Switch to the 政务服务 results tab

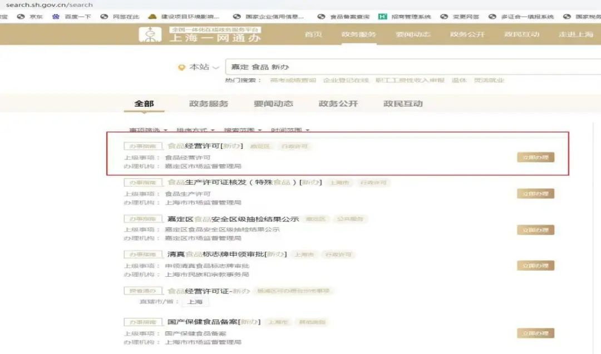click(x=209, y=104)
